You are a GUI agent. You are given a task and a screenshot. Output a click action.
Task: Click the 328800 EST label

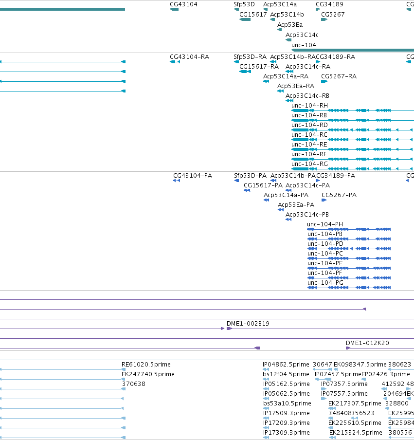coord(397,403)
